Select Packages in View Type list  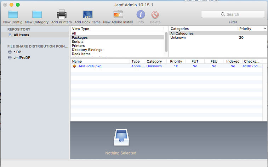point(117,37)
